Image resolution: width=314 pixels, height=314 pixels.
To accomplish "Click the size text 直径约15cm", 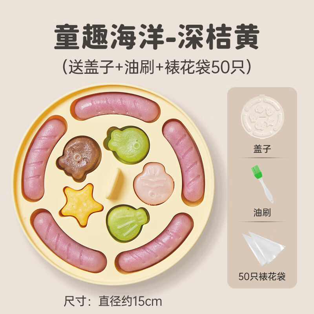I will 130,301.
